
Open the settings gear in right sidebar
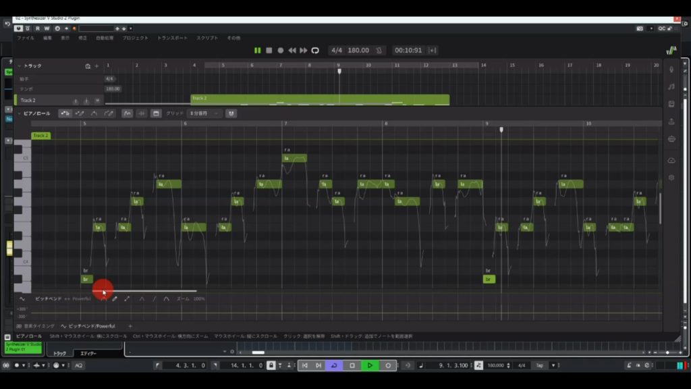click(x=671, y=178)
